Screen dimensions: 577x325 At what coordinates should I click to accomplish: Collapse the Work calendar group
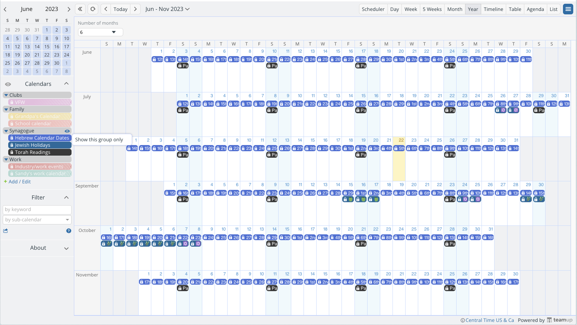(6, 159)
